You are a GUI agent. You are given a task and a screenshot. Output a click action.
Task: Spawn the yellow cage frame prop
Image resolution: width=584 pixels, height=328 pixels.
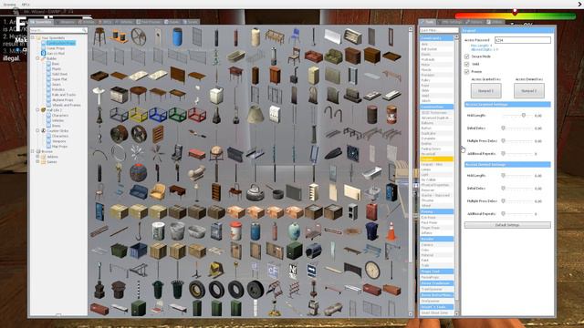[x=138, y=114]
